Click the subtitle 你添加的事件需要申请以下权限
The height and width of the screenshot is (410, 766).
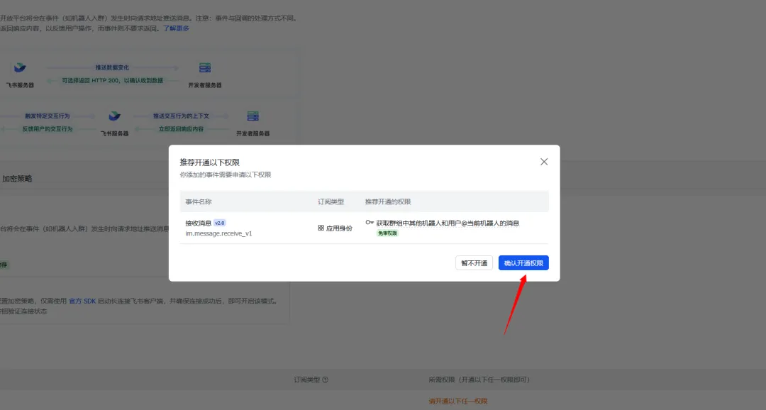(x=226, y=175)
